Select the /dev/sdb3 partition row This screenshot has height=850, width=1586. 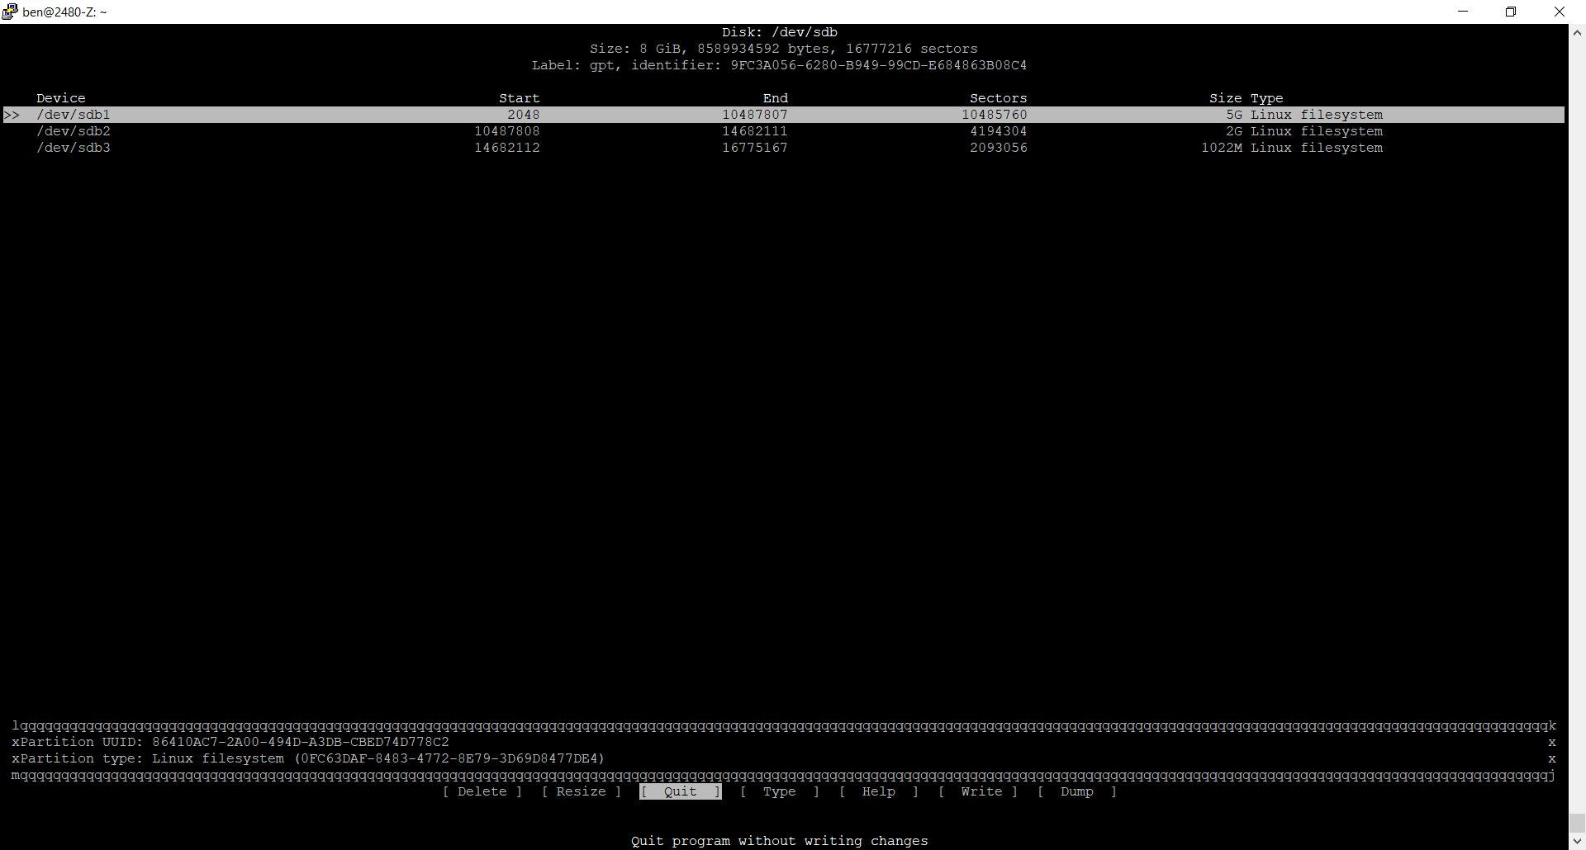(x=74, y=148)
